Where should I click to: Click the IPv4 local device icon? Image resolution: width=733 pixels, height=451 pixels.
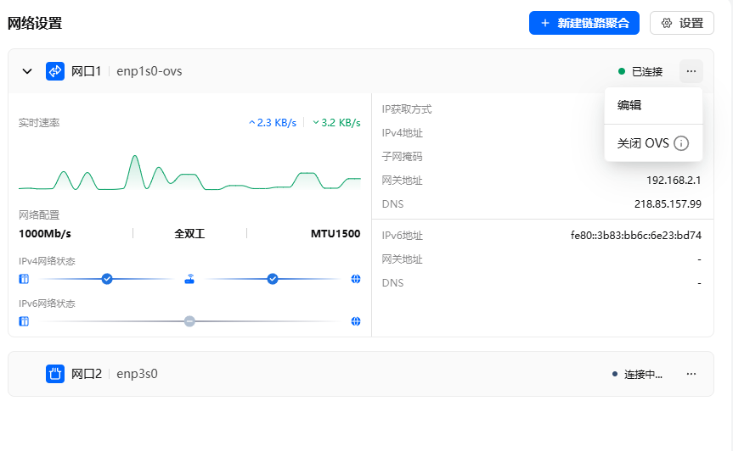pyautogui.click(x=24, y=279)
